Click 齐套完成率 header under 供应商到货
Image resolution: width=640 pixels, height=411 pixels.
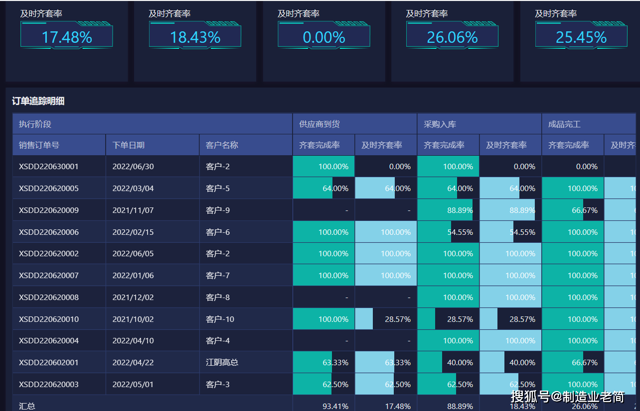[323, 145]
